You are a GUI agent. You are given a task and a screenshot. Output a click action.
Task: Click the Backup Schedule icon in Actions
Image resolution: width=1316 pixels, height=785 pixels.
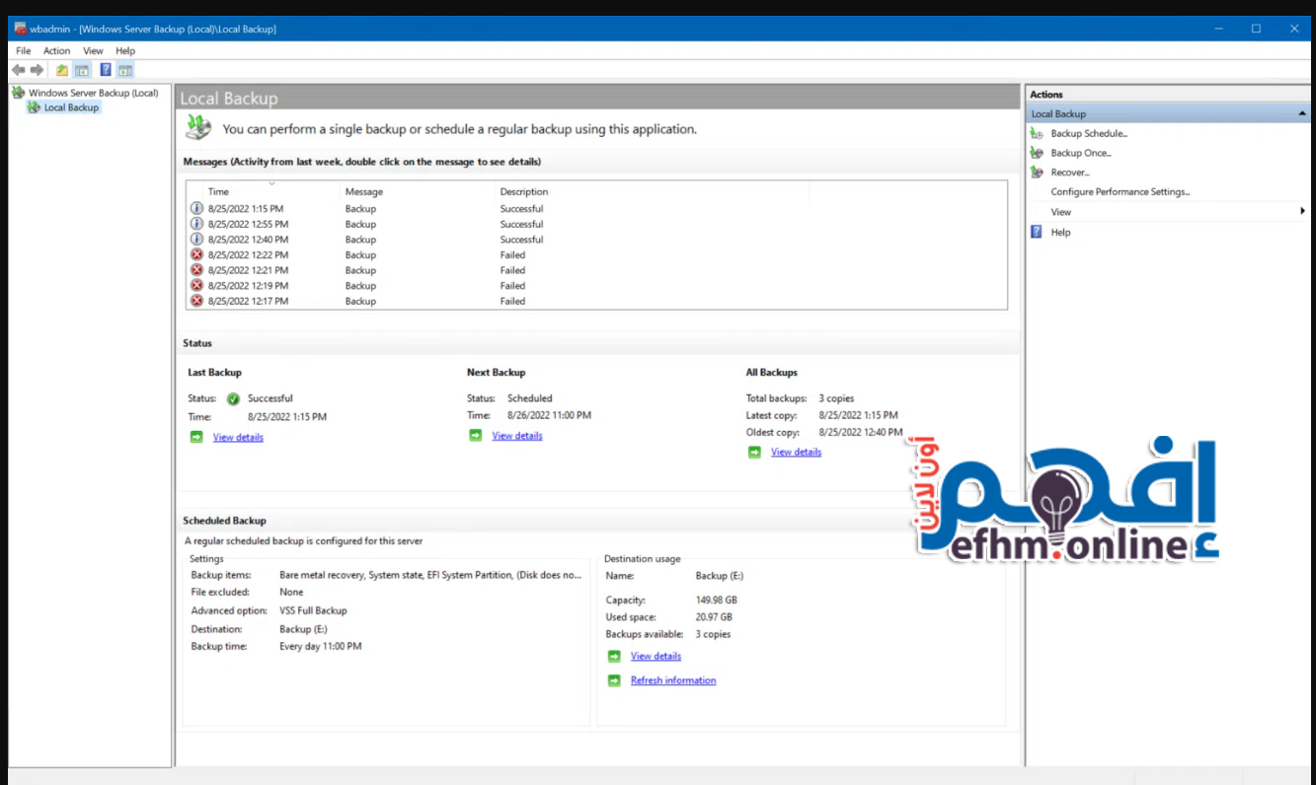[1037, 133]
